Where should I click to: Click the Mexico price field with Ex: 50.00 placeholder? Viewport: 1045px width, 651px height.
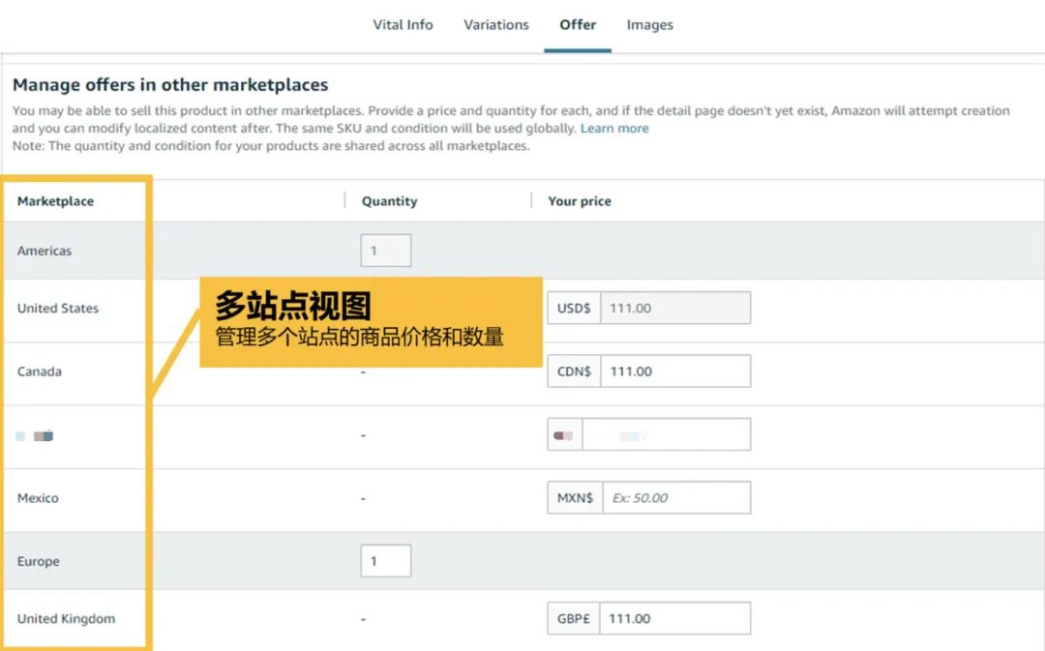(675, 497)
